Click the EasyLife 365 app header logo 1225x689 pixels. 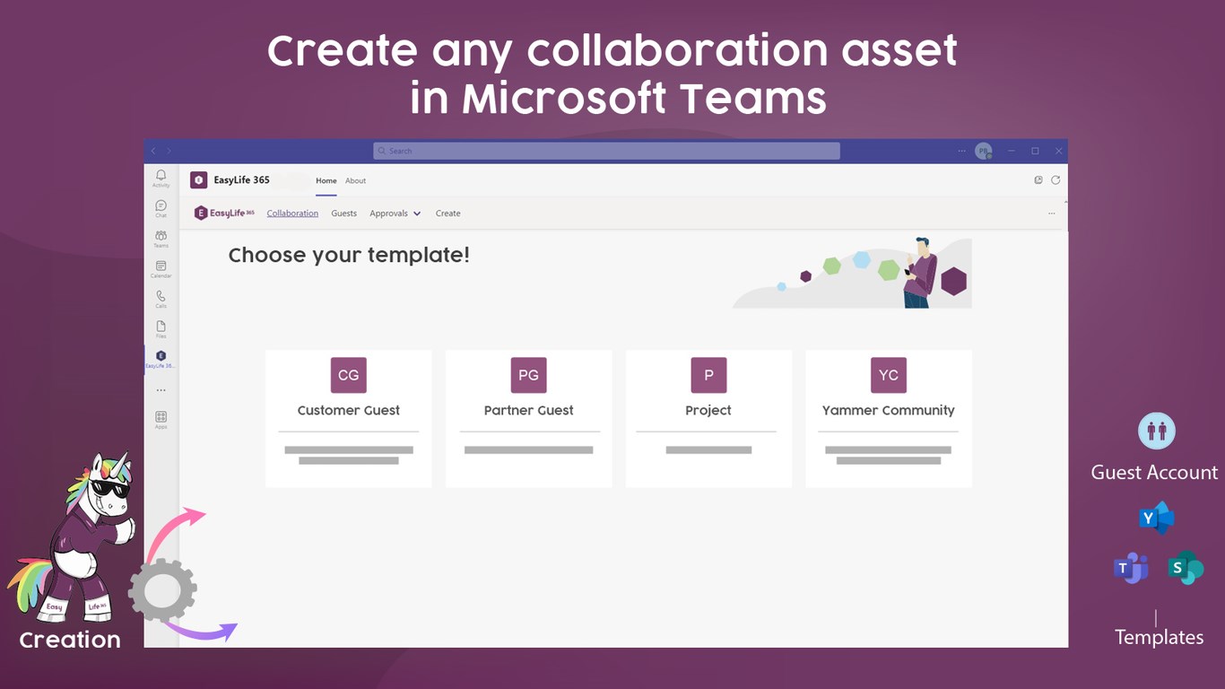198,180
